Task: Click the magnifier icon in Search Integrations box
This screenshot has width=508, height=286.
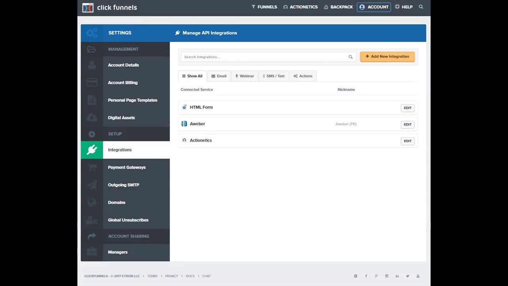Action: point(350,57)
